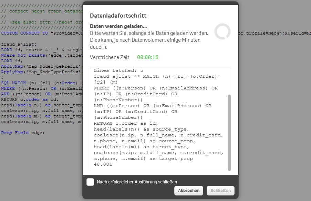Viewport: 311px width, 201px height.
Task: Click 'RETURN o.order as id,' in log
Action: 126,123
